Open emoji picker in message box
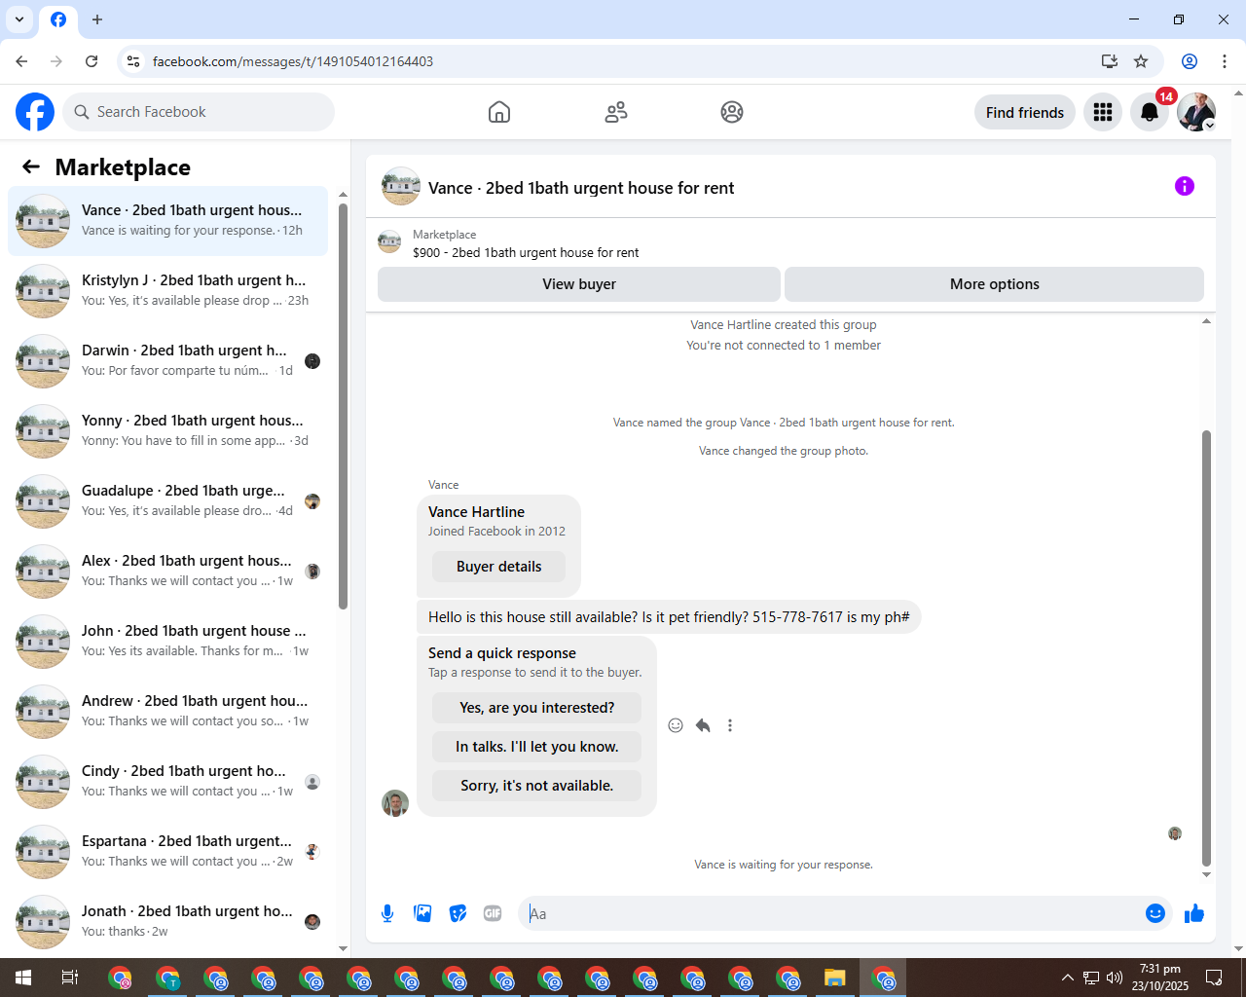 click(x=1155, y=913)
